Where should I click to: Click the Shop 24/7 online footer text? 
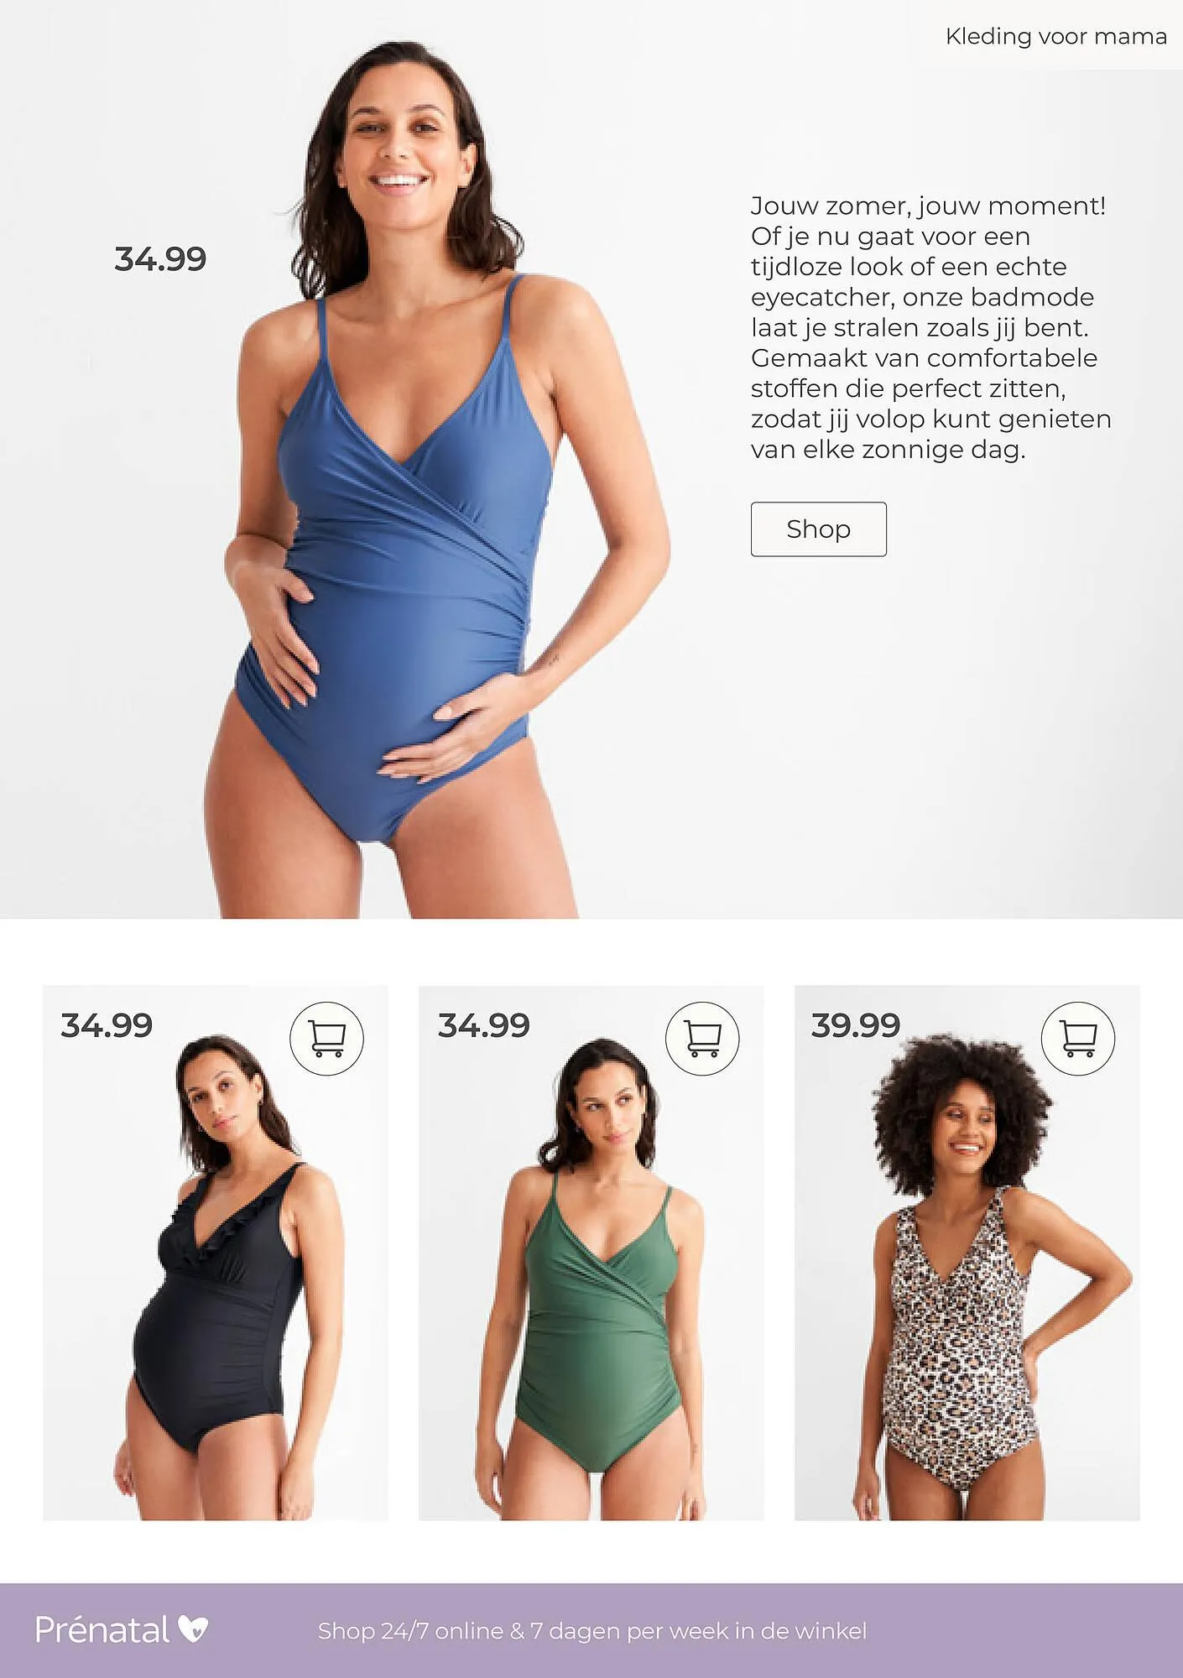591,1631
